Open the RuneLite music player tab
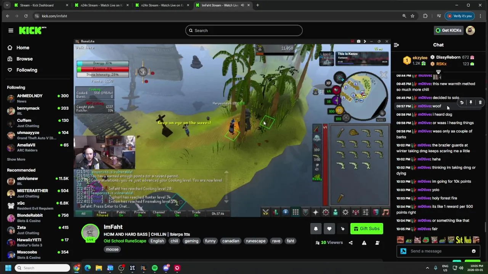Screen dimensions: 488x274 (x=385, y=212)
